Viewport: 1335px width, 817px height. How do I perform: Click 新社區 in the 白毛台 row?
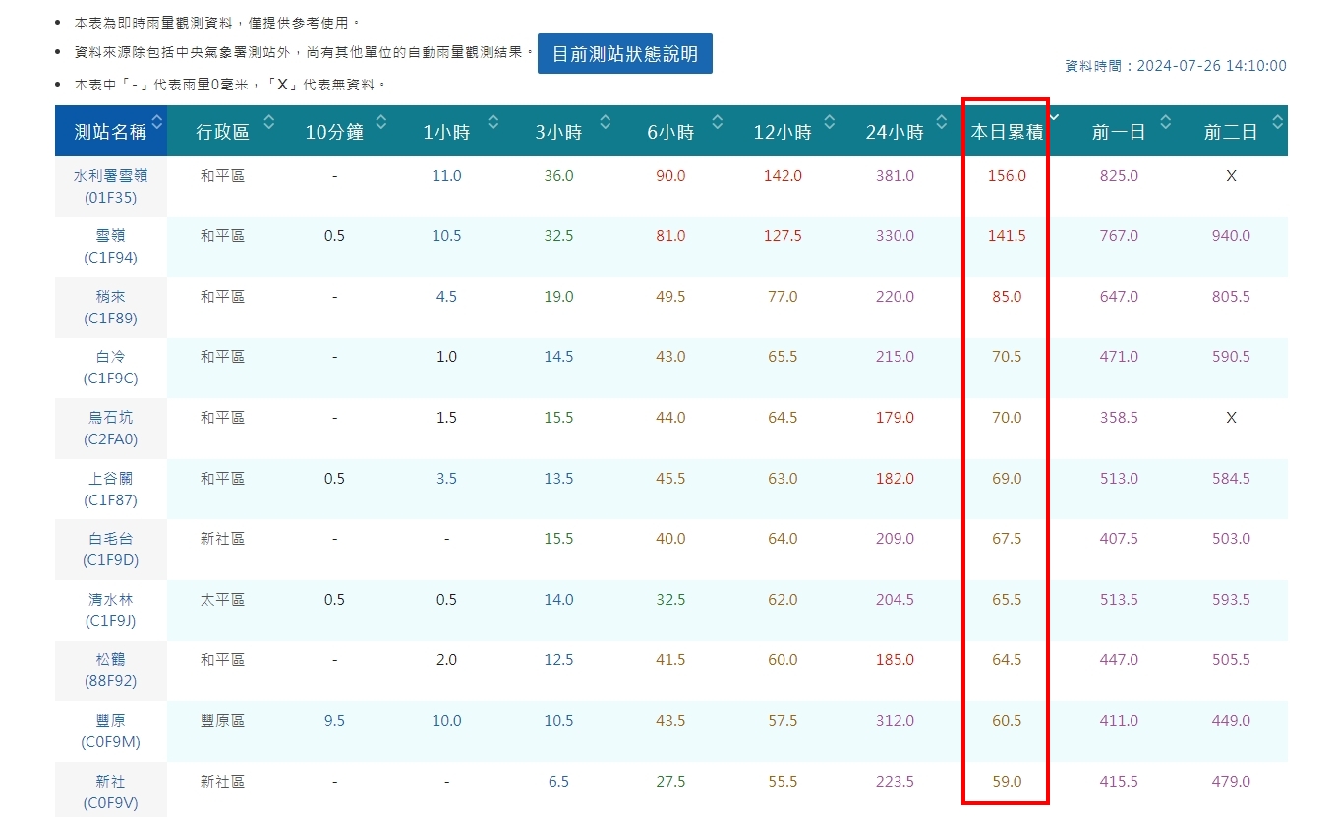222,539
